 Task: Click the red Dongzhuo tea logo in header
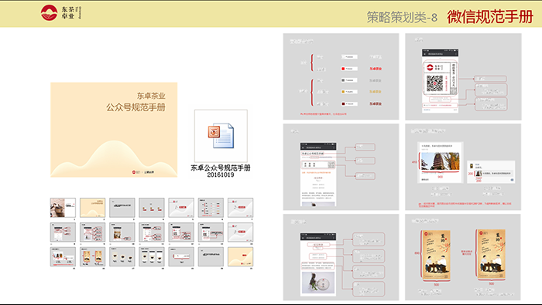coord(49,13)
